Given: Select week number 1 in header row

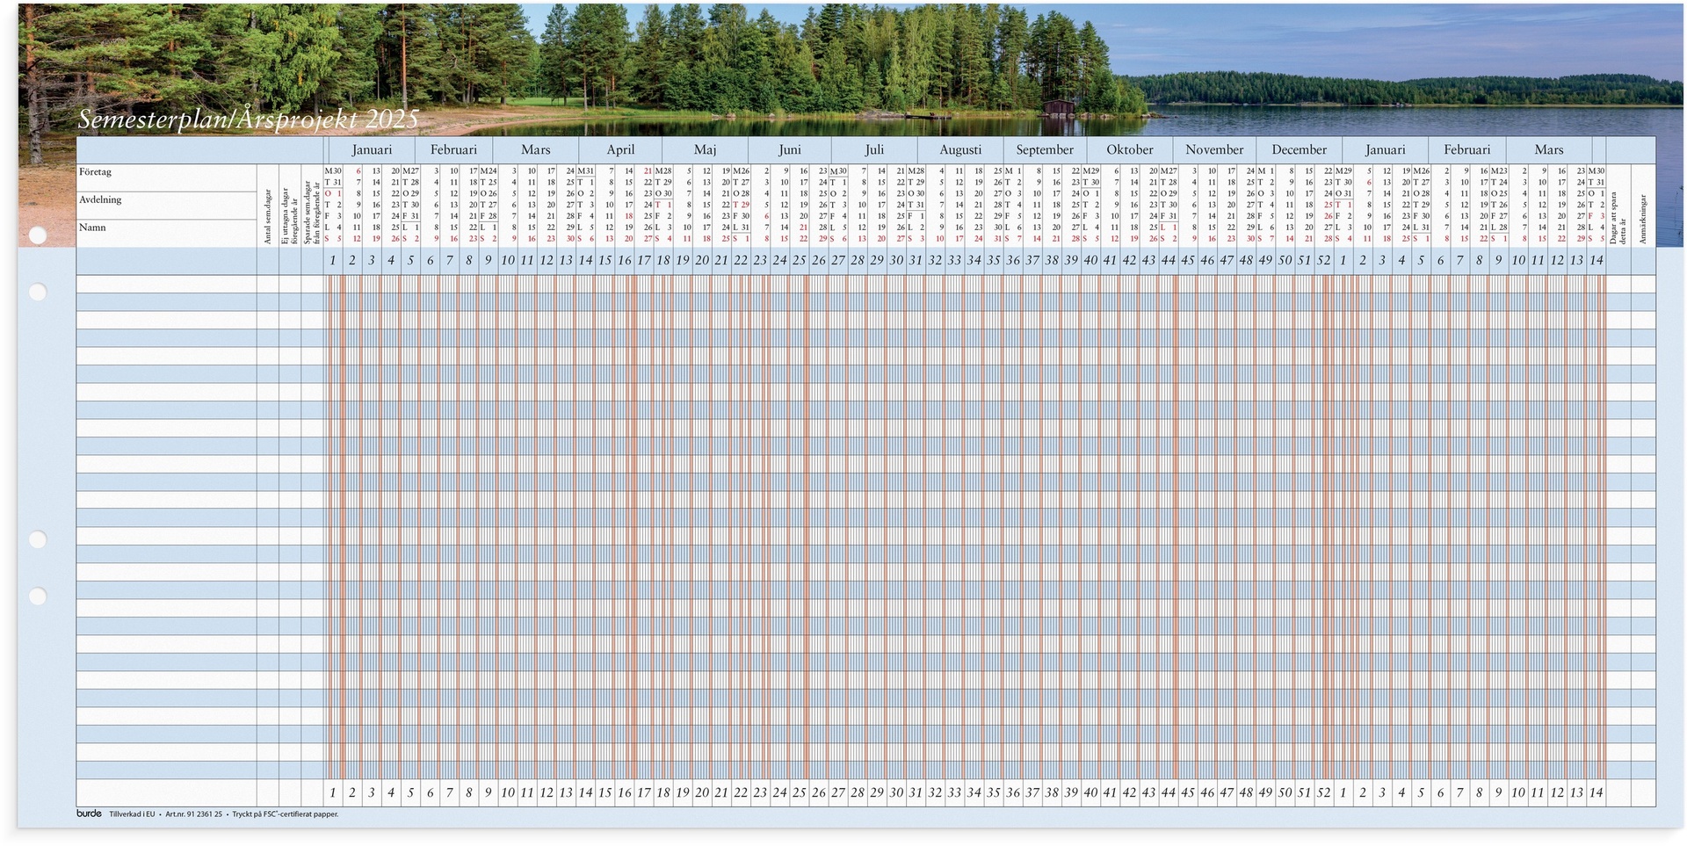Looking at the screenshot, I should coord(332,260).
